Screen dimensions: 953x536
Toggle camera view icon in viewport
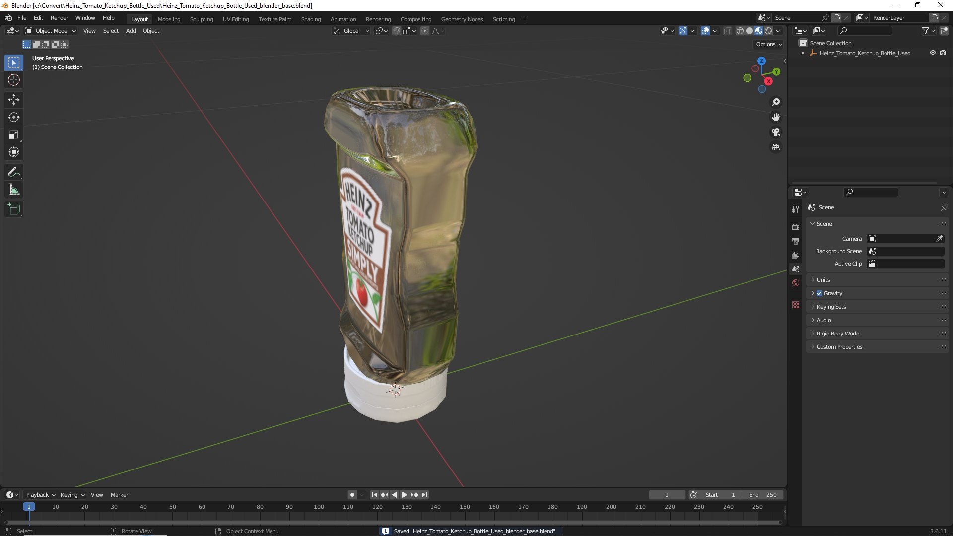(x=776, y=132)
